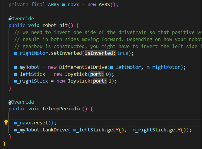Click 'tankDrive' method name
202x149 pixels.
pyautogui.click(x=55, y=130)
